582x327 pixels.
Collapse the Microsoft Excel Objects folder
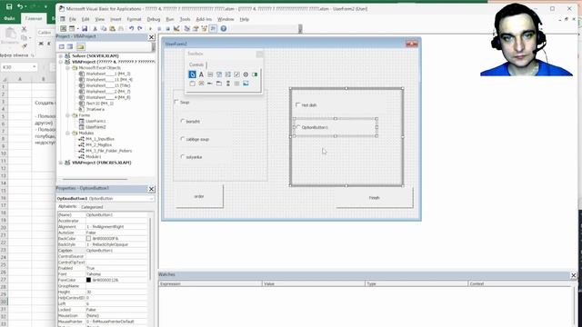click(x=68, y=68)
